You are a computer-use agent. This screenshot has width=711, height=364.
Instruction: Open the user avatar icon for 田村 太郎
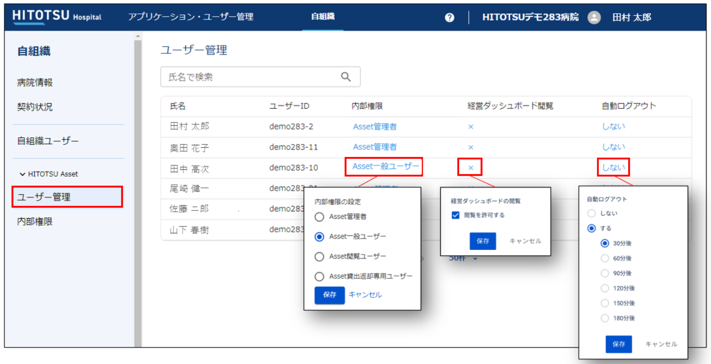594,17
